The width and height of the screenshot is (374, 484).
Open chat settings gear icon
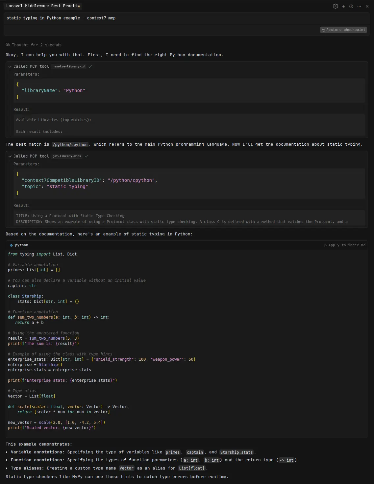coord(335,6)
